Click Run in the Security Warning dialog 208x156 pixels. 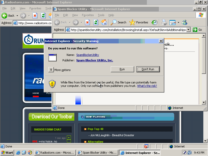[x=122, y=69]
